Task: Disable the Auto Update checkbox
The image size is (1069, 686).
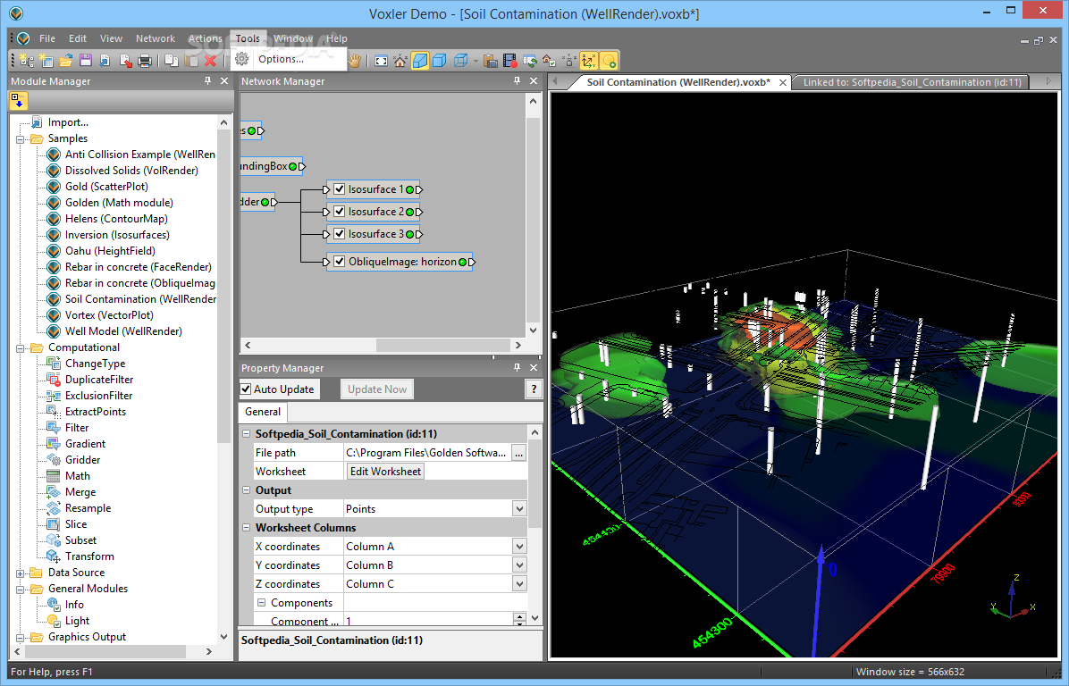Action: (246, 389)
